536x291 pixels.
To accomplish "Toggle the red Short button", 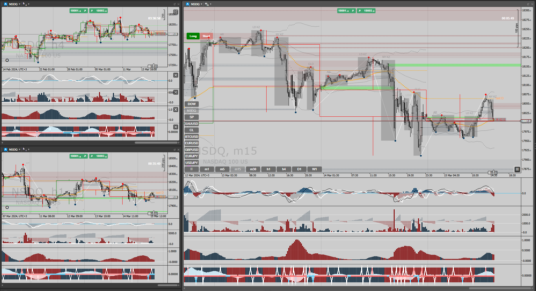I will tap(206, 36).
